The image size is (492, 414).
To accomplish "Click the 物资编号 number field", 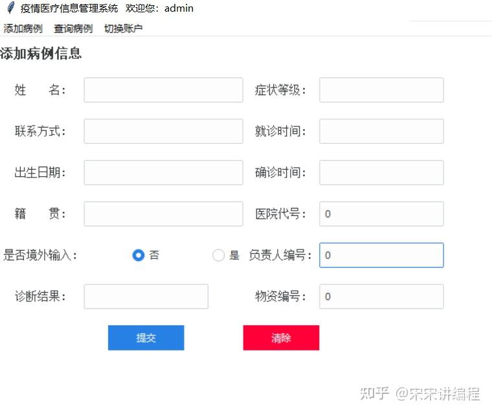I will (x=381, y=297).
